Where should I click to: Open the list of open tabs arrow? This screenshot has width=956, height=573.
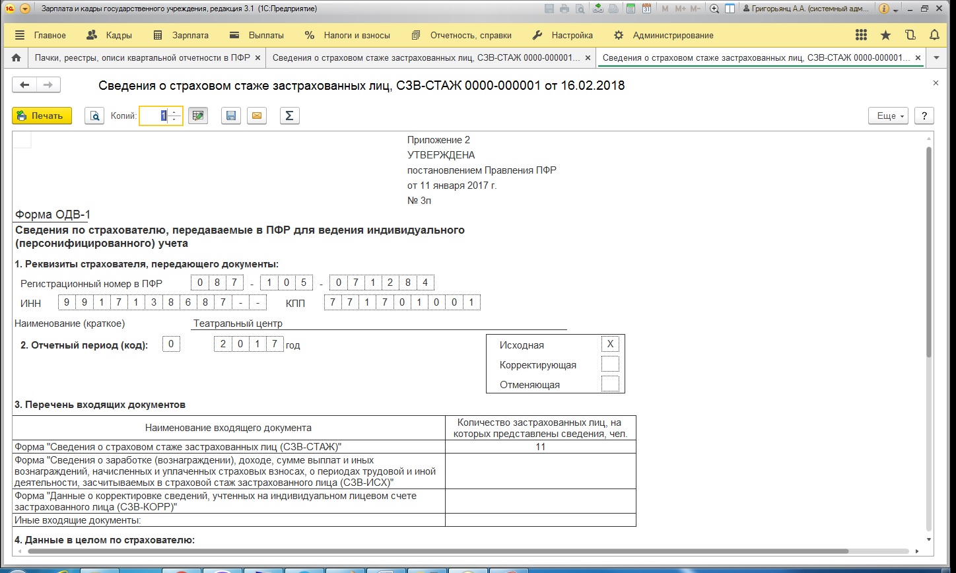936,58
